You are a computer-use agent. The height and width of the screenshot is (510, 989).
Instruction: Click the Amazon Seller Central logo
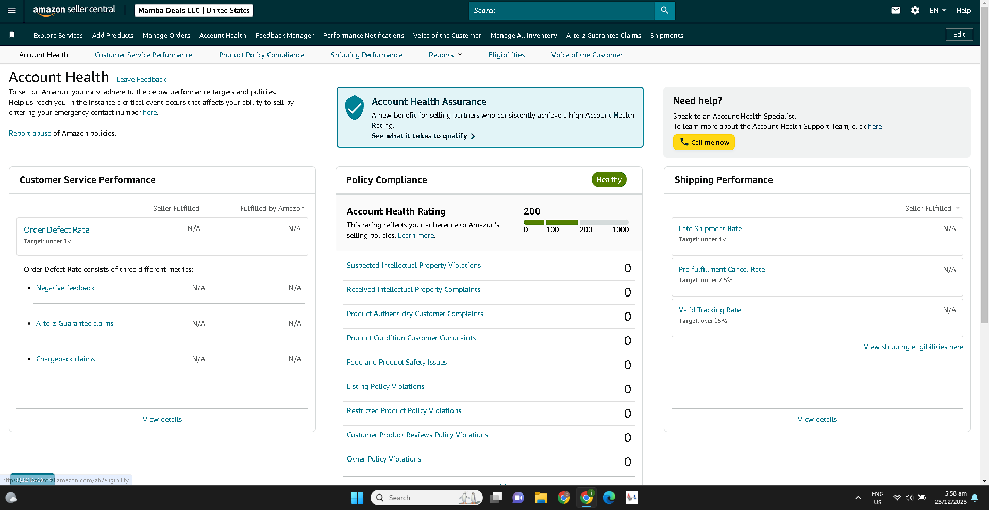74,10
